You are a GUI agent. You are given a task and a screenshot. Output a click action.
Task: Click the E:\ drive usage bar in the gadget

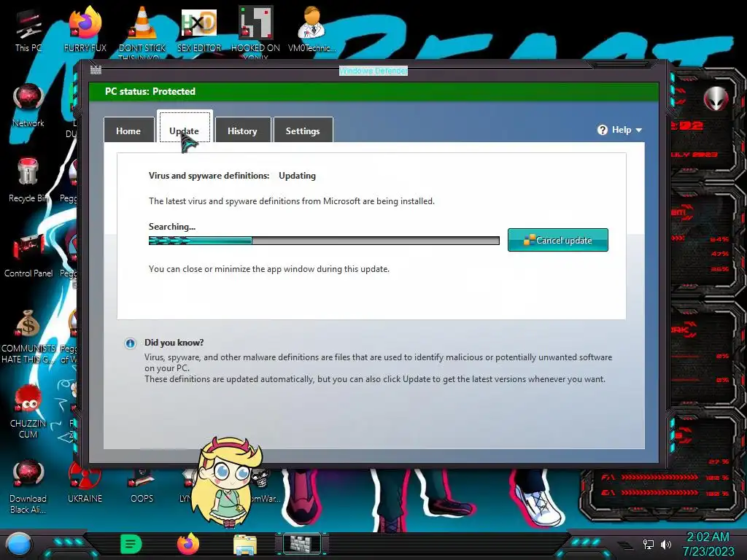coord(659,493)
